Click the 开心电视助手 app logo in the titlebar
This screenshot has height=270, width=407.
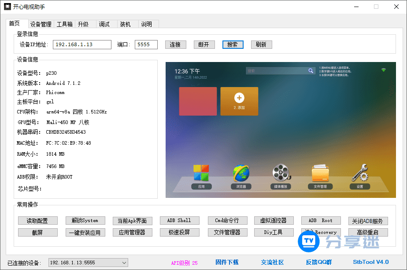pos(8,7)
